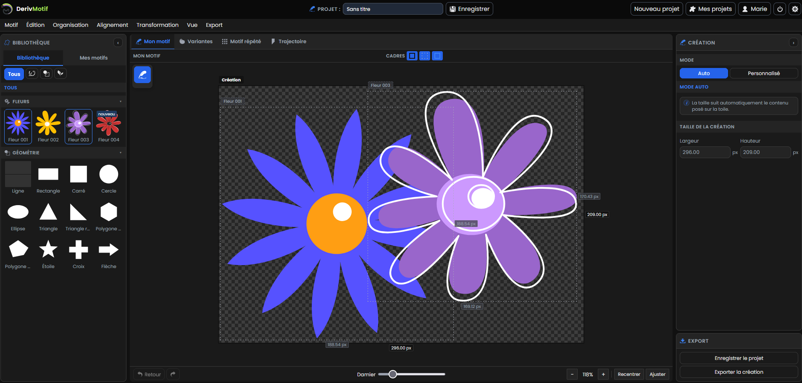Click the Largeur input field

click(x=705, y=152)
